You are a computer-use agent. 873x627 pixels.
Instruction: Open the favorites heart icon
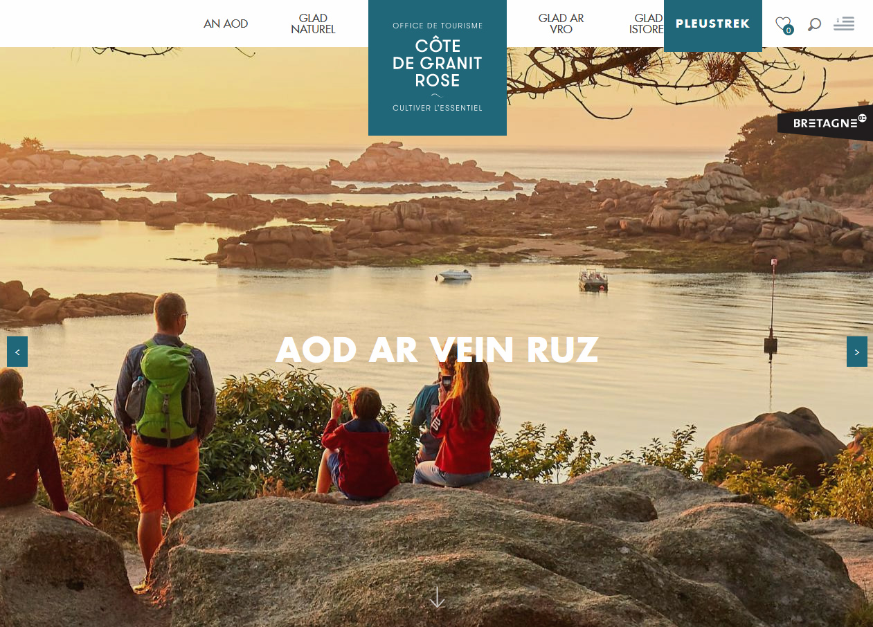click(782, 24)
